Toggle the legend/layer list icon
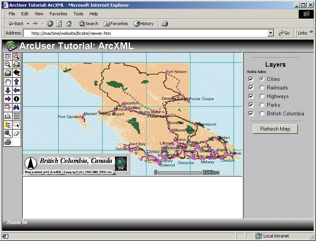Image resolution: width=316 pixels, height=241 pixels. pyautogui.click(x=7, y=57)
